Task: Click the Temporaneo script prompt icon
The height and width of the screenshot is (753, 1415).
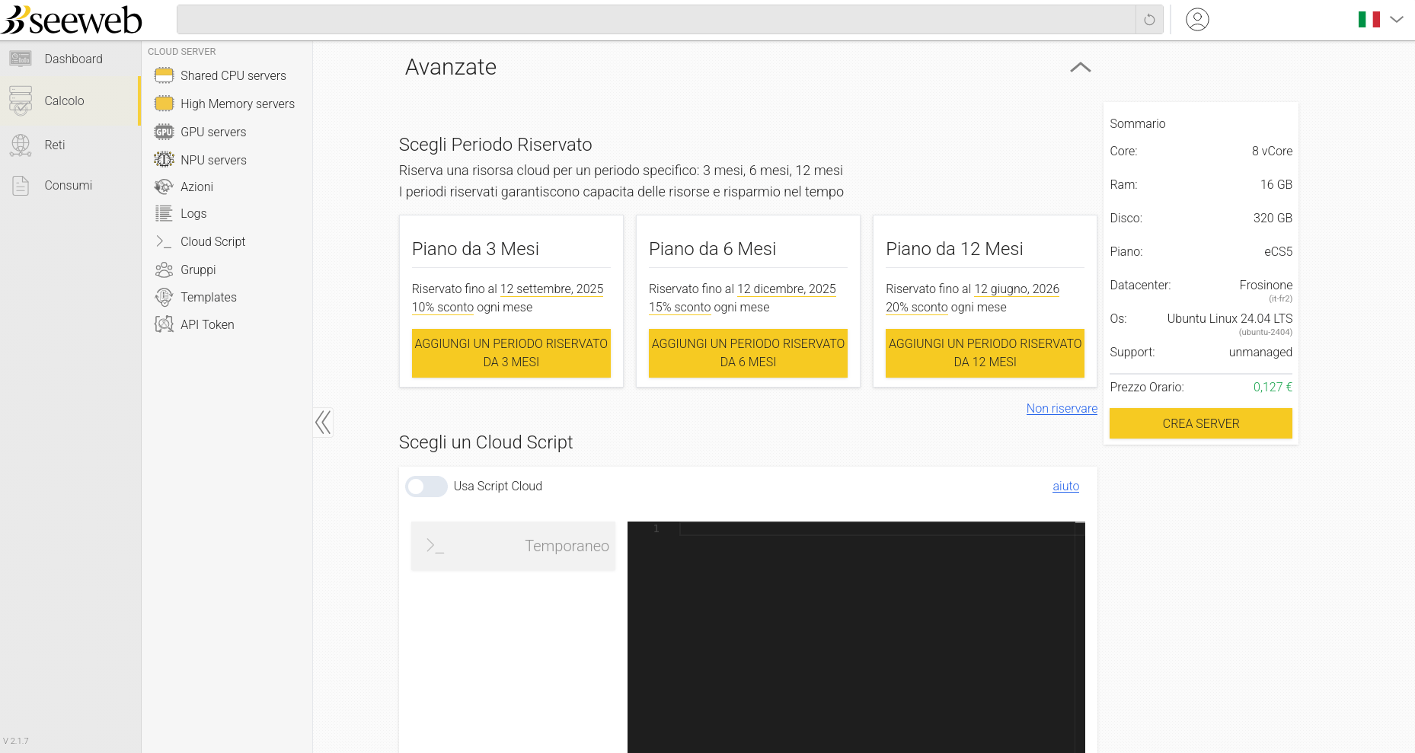Action: [x=435, y=546]
